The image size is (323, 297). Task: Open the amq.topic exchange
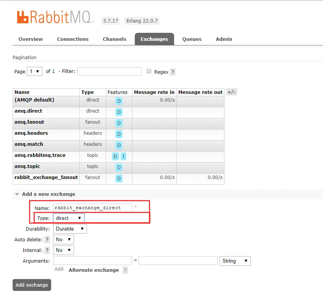point(27,166)
